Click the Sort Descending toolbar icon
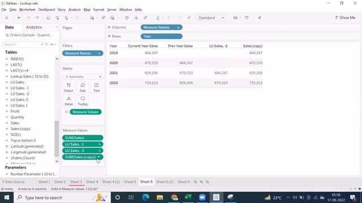The image size is (362, 203). (145, 17)
